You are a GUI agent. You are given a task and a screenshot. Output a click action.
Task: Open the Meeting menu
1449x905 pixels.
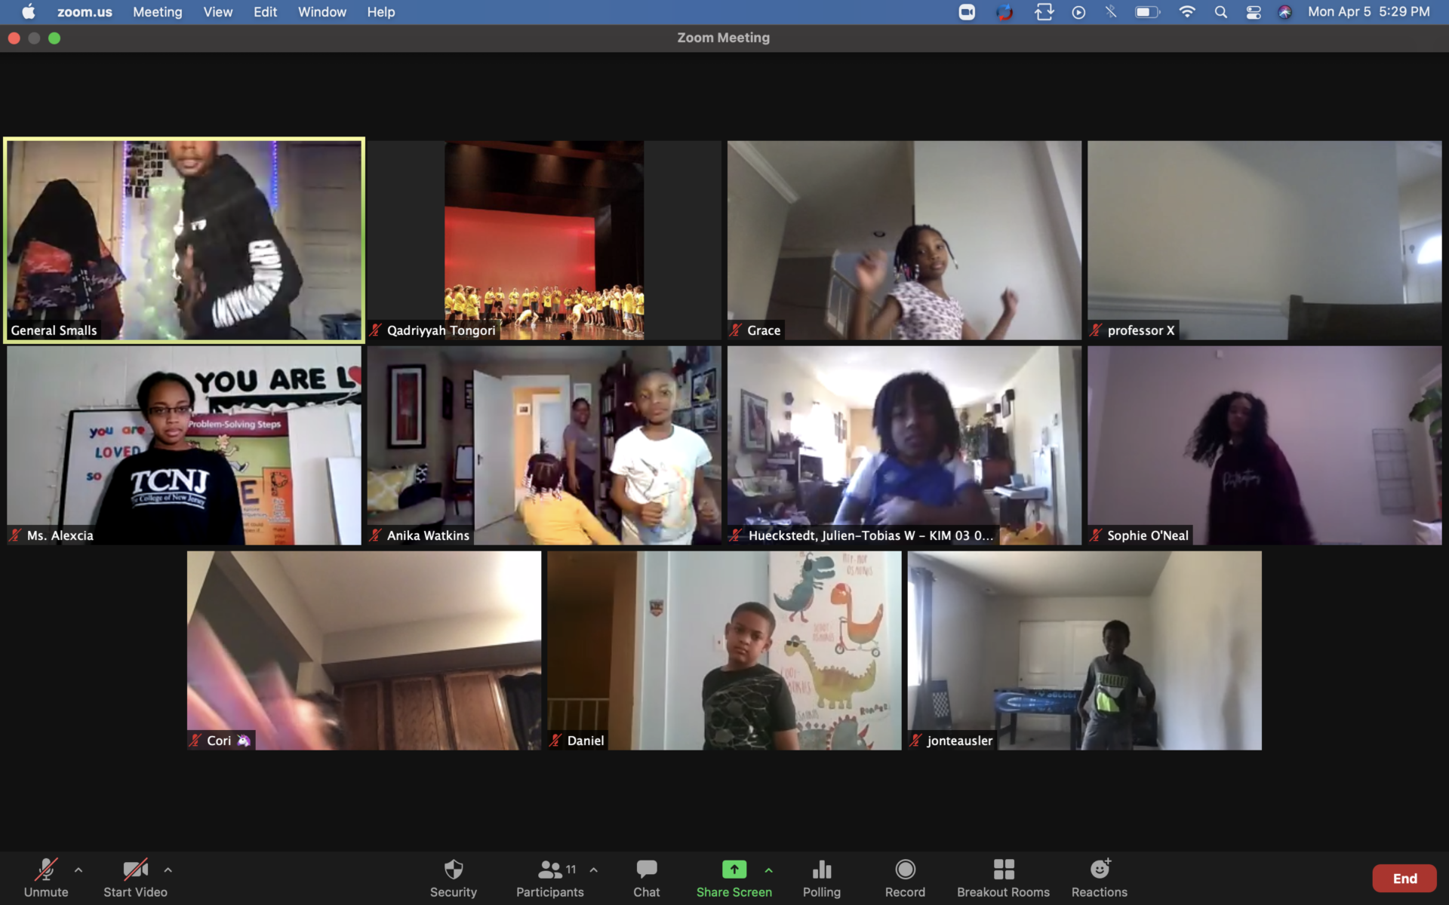pyautogui.click(x=157, y=12)
